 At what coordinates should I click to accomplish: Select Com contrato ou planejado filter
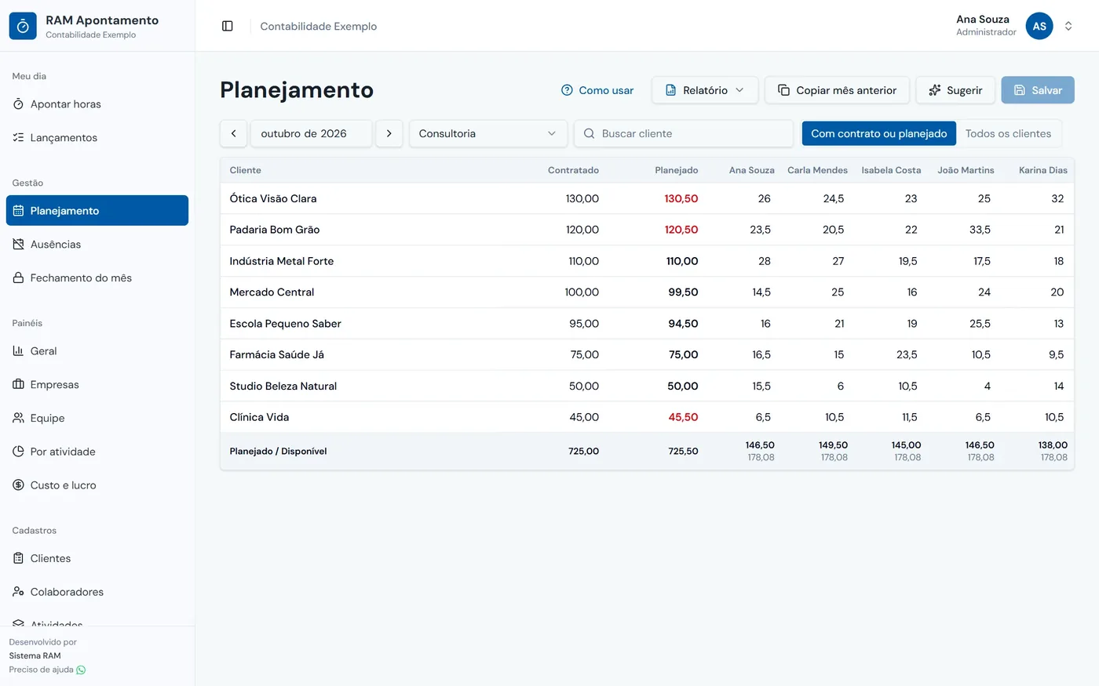pos(879,133)
